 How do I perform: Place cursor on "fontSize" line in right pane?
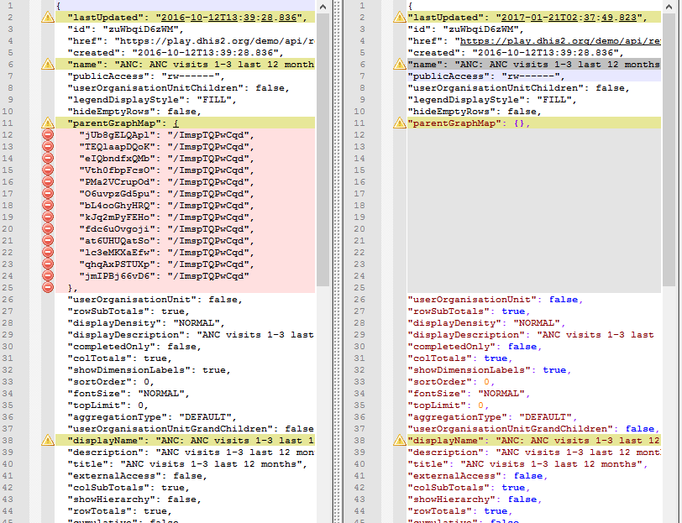click(x=470, y=394)
